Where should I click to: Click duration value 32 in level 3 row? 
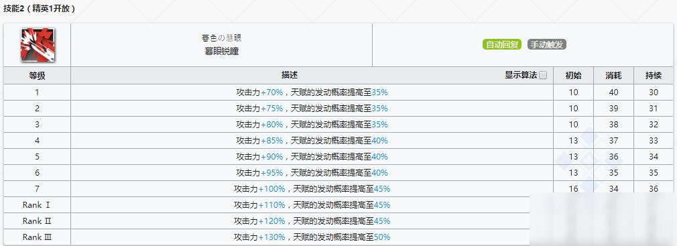(654, 125)
